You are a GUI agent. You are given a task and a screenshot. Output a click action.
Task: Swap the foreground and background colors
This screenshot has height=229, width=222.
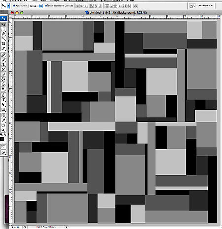click(5, 135)
